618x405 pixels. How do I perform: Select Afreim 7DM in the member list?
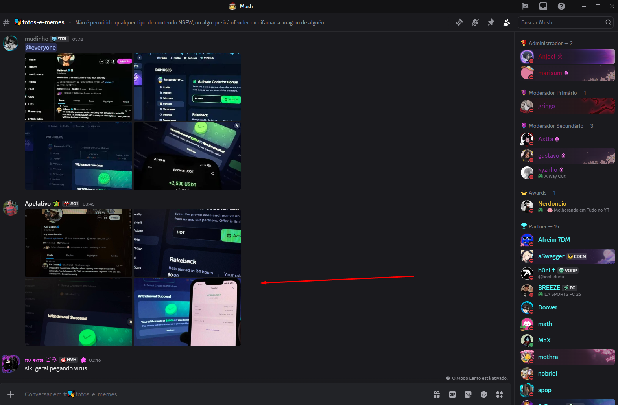pyautogui.click(x=568, y=240)
